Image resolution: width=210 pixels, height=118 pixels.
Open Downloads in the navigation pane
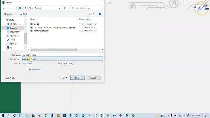pyautogui.click(x=13, y=36)
